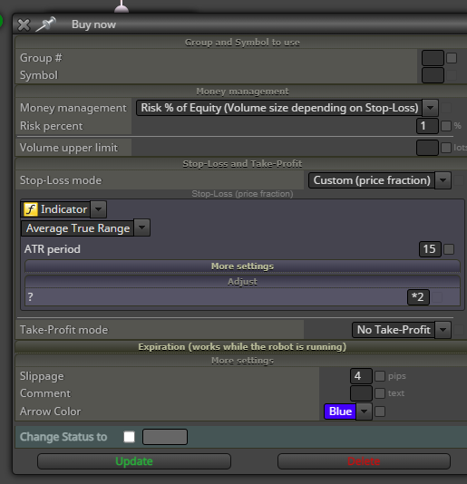Click the Blue arrow color swatch

click(x=340, y=411)
